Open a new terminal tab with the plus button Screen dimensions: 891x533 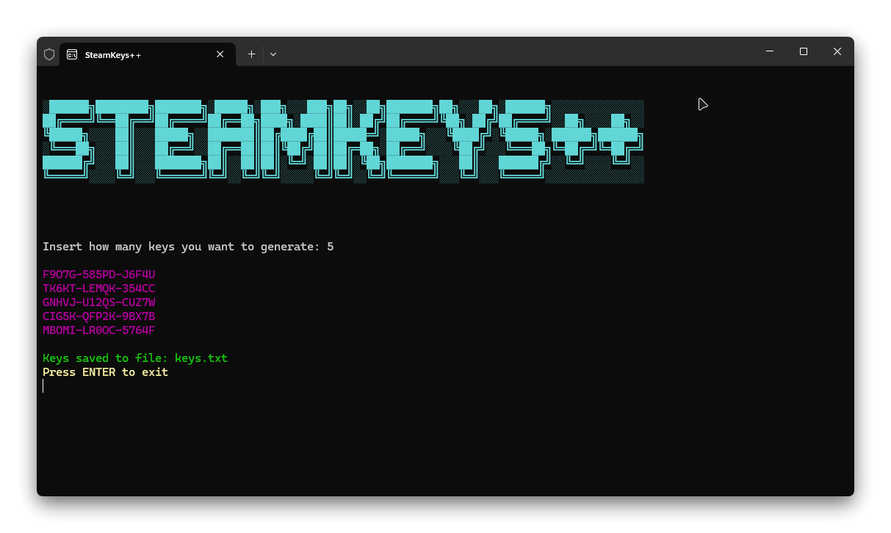(251, 54)
